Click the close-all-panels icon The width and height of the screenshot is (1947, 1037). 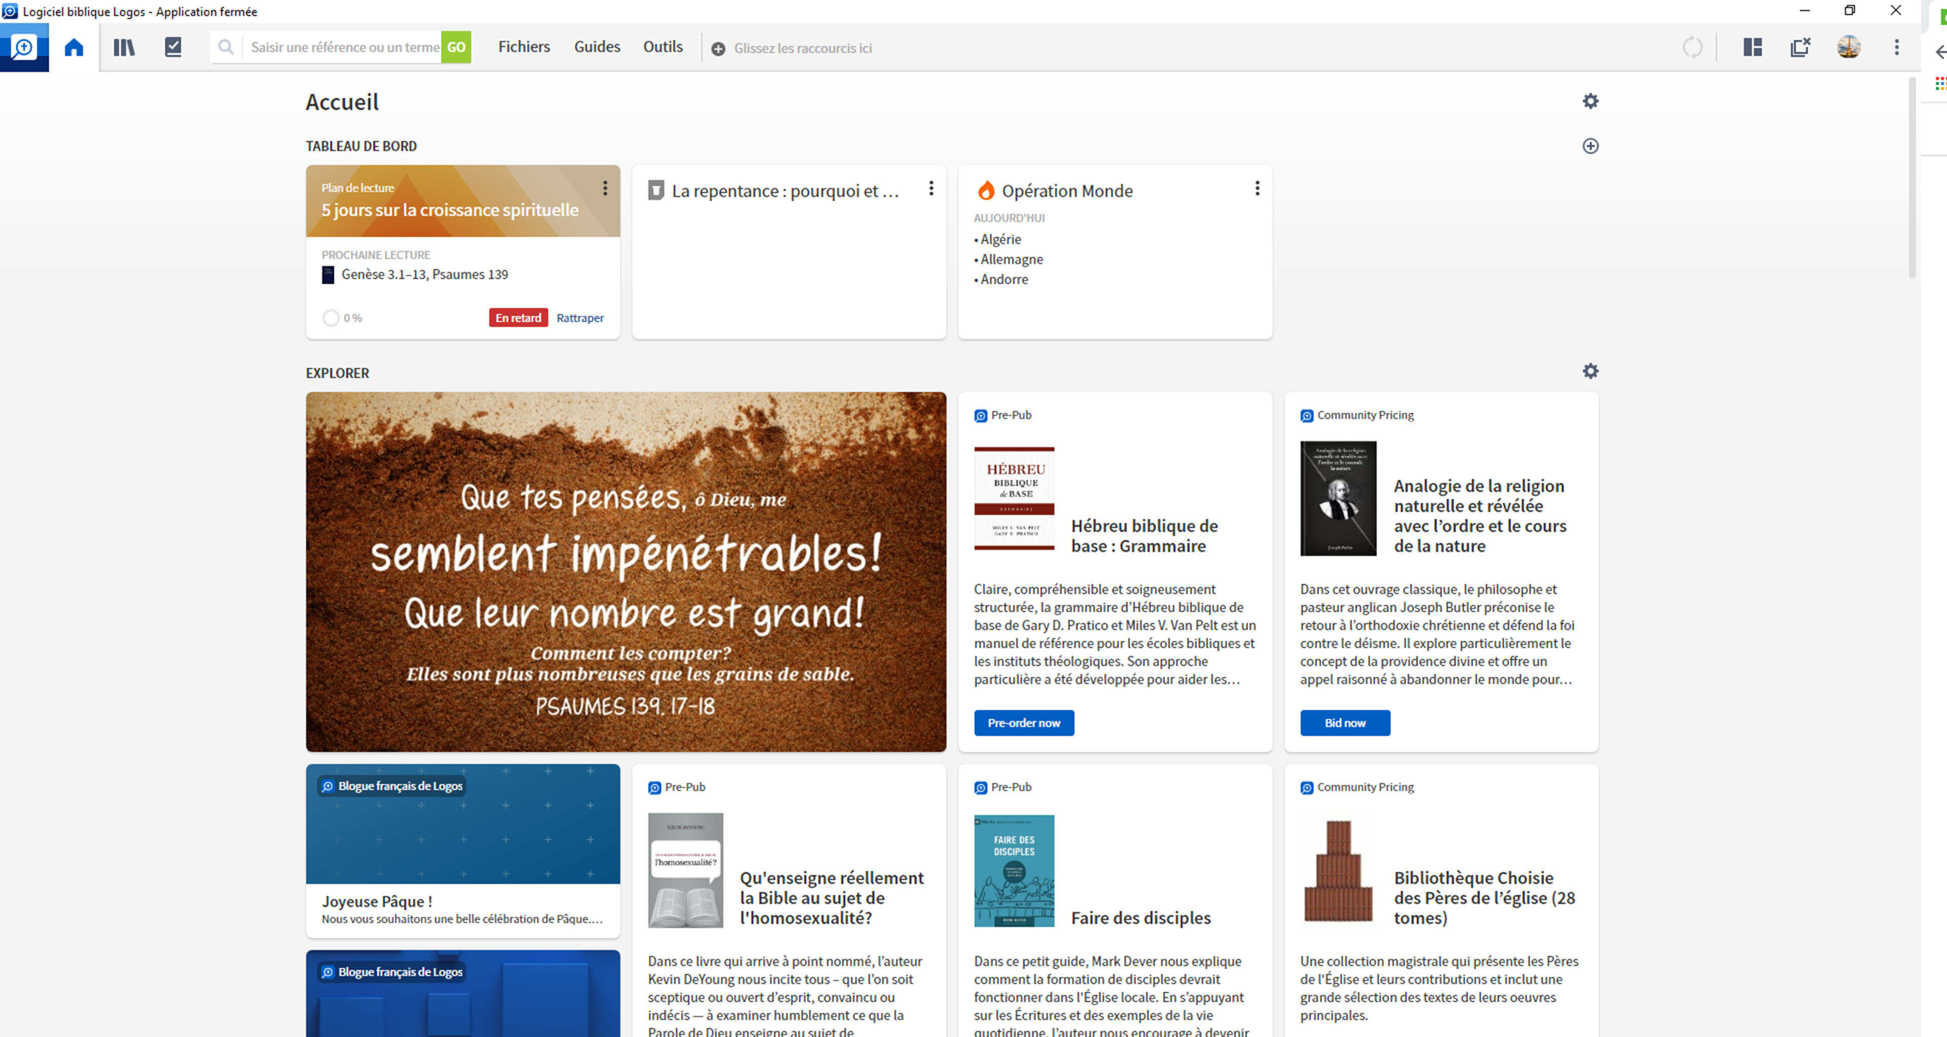[1800, 48]
